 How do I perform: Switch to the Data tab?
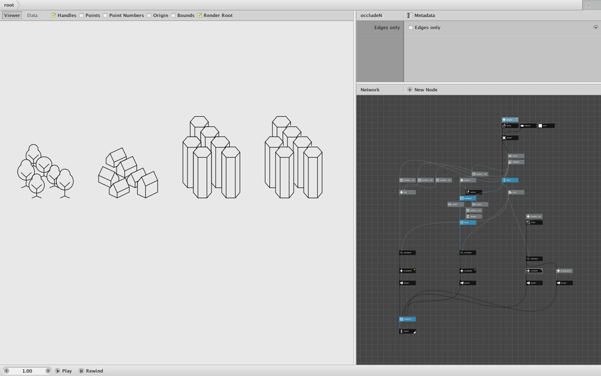point(32,16)
